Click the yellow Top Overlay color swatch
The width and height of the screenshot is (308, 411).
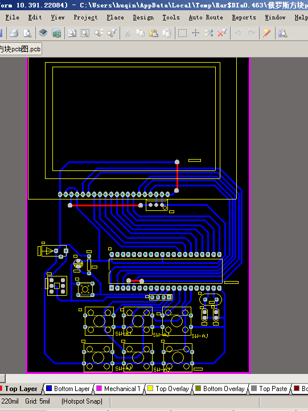(150, 388)
